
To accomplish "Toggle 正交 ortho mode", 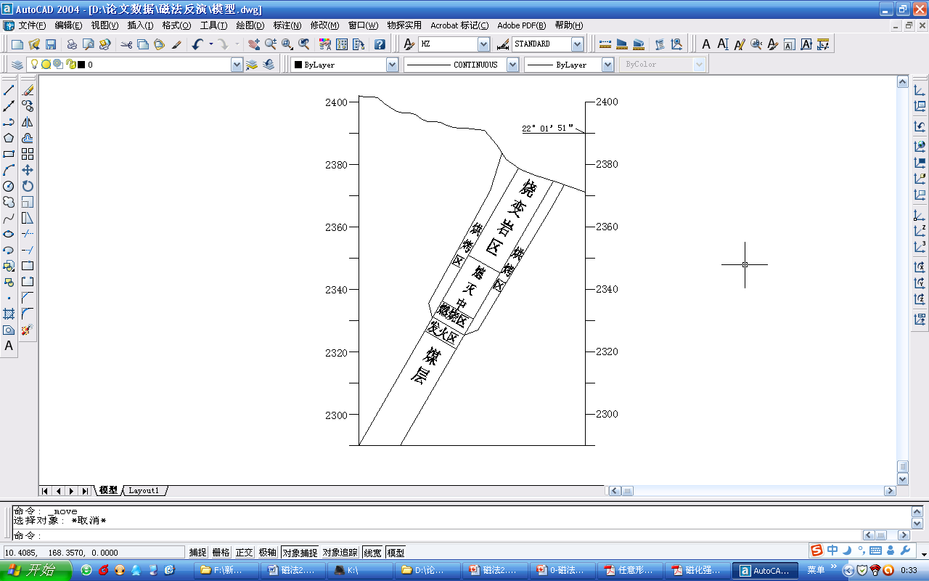I will [245, 552].
